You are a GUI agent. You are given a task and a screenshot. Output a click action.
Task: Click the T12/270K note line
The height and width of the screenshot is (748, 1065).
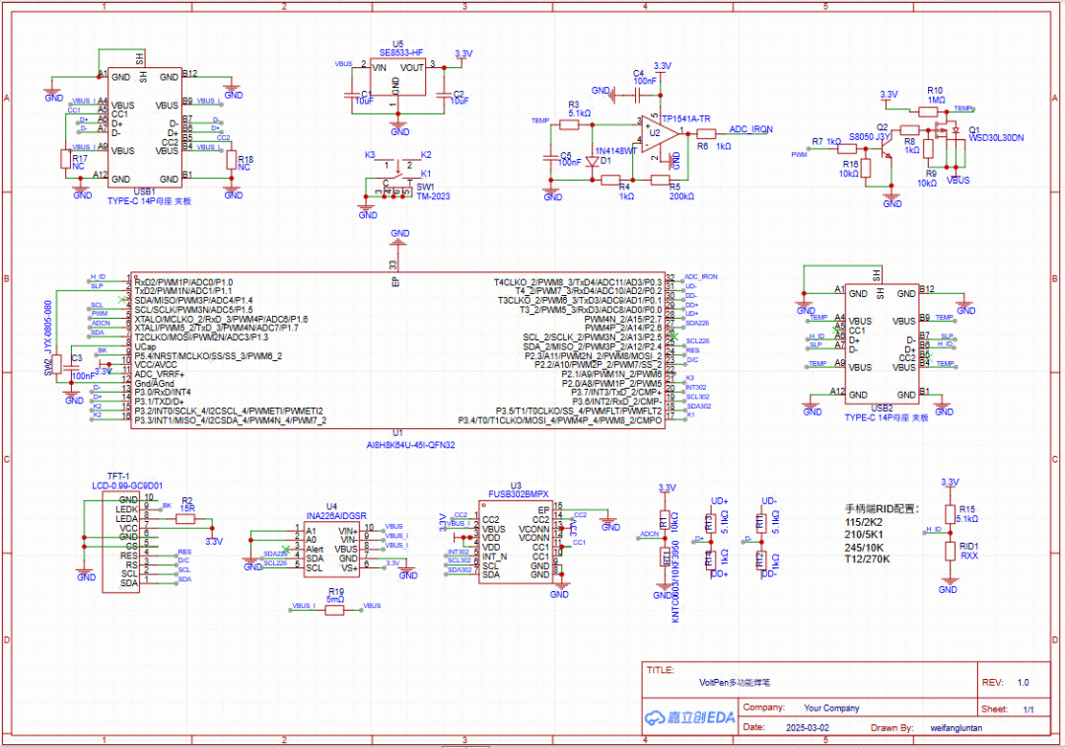click(x=867, y=560)
